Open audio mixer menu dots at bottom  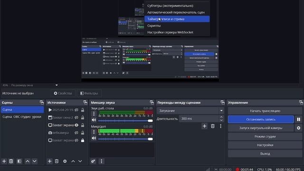pos(101,161)
